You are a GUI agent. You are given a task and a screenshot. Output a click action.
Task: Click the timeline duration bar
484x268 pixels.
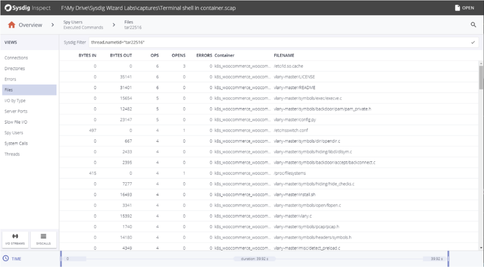point(255,259)
